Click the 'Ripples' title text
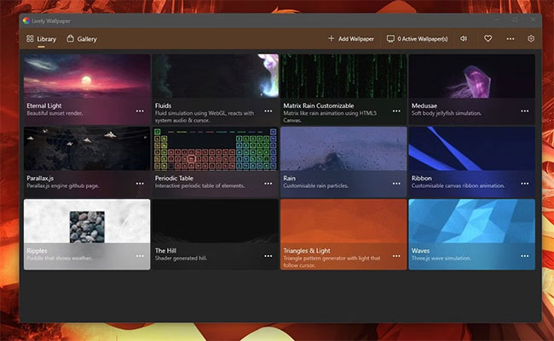554x341 pixels. point(37,251)
